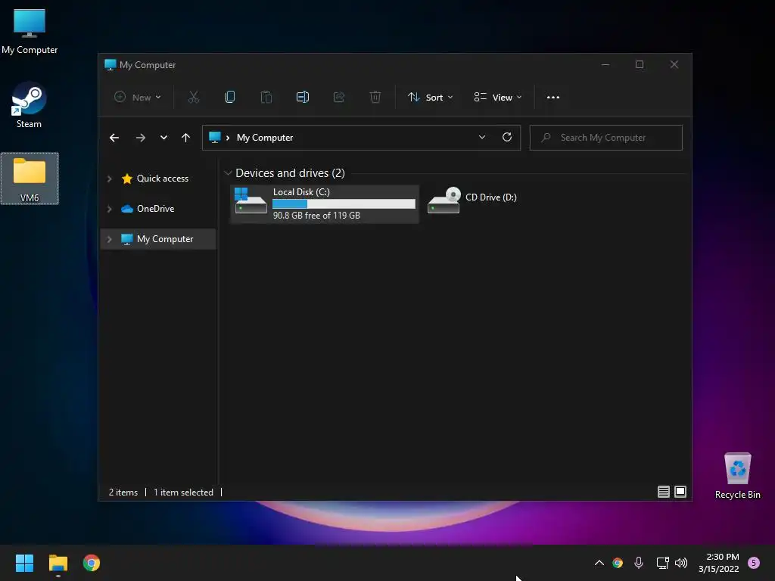Select Quick access in navigation pane
The width and height of the screenshot is (775, 581).
pos(163,179)
